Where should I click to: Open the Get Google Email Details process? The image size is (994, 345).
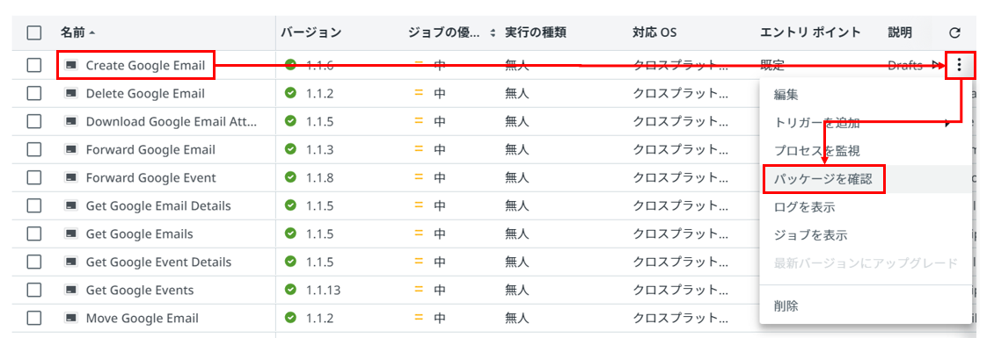[158, 205]
